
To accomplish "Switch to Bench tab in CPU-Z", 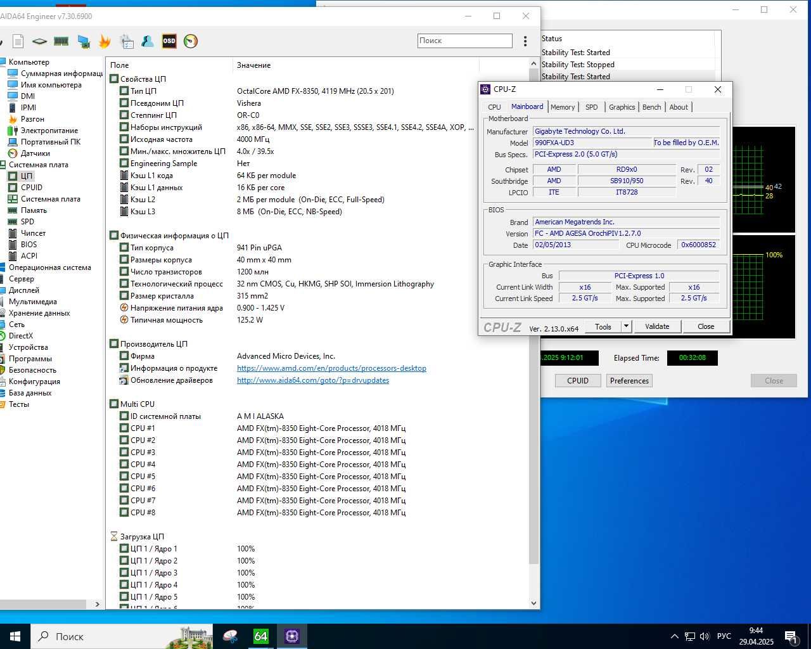I will pos(651,107).
